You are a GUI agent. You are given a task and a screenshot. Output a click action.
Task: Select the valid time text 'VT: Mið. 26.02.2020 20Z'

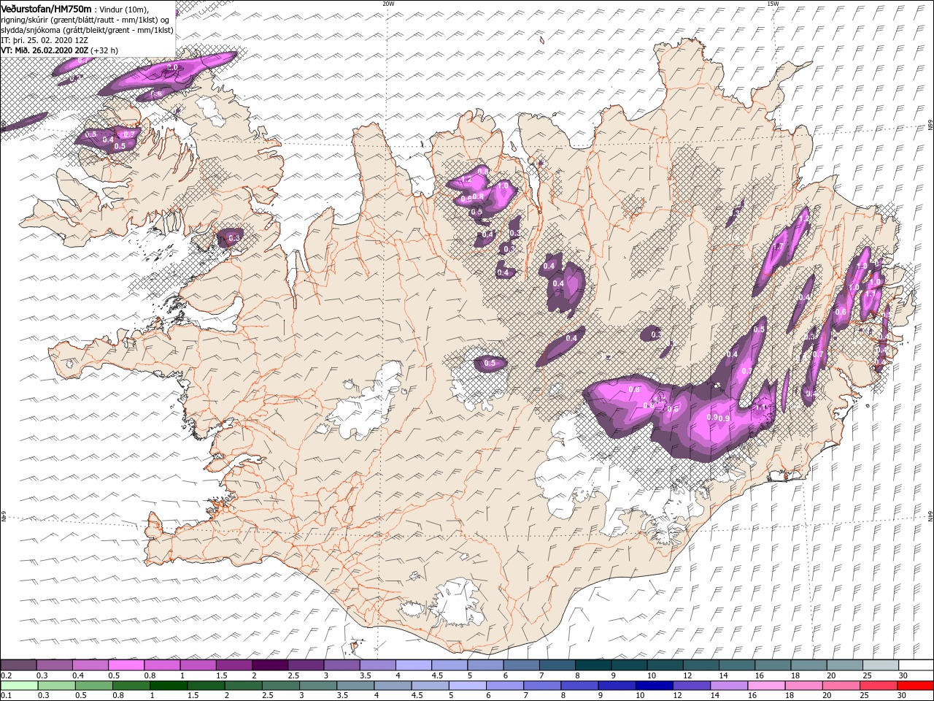pyautogui.click(x=45, y=50)
